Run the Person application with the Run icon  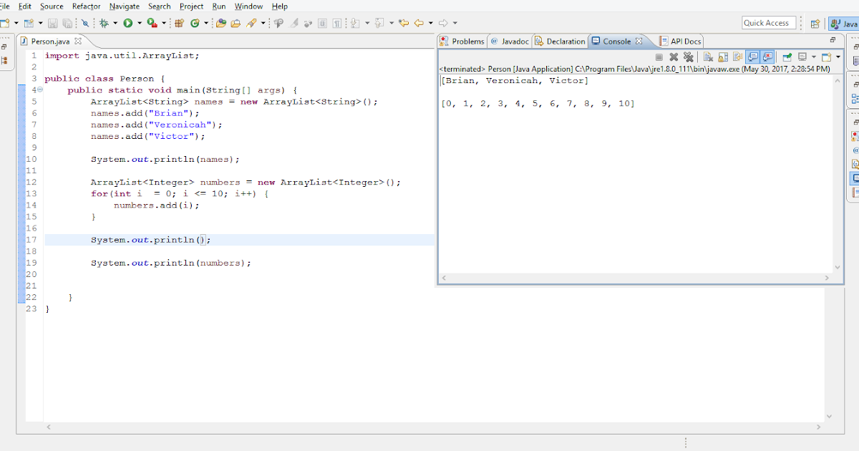[x=127, y=22]
